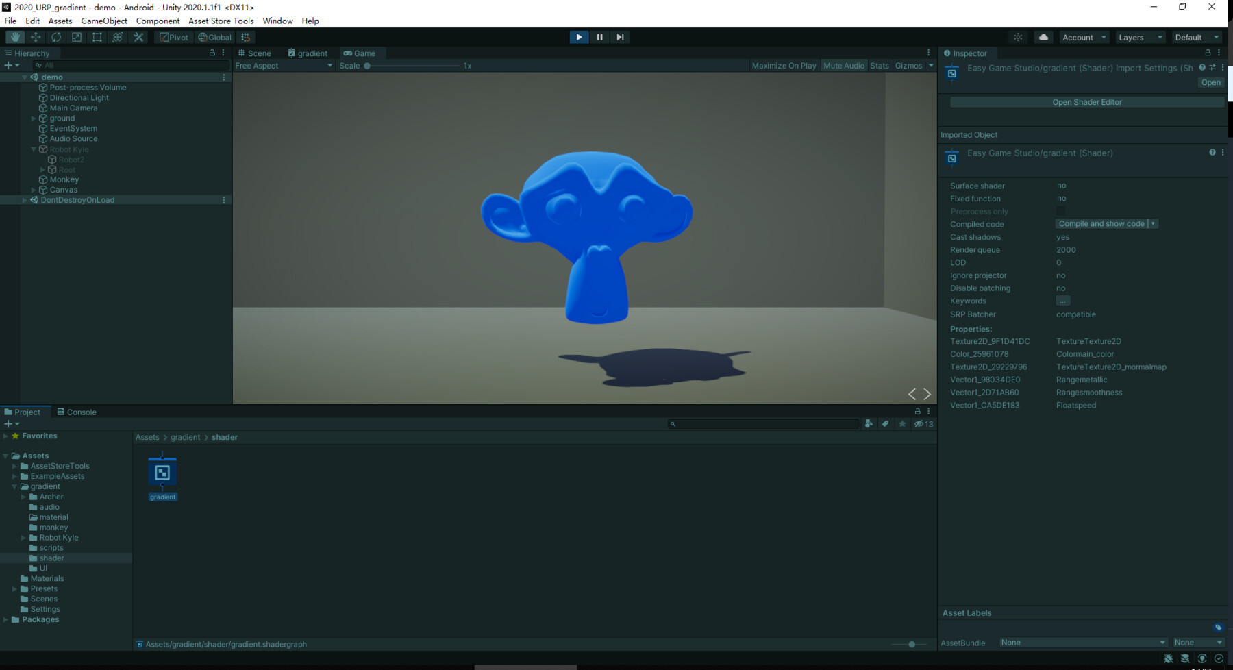The image size is (1233, 670).
Task: Open the asset labels tag icon
Action: [1218, 627]
